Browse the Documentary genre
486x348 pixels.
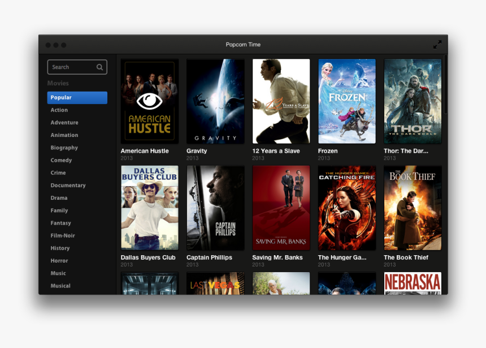tap(68, 186)
